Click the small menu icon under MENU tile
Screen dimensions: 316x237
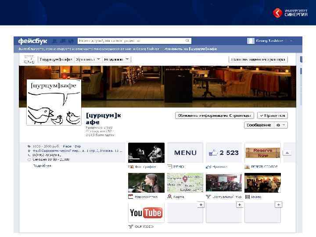(169, 167)
